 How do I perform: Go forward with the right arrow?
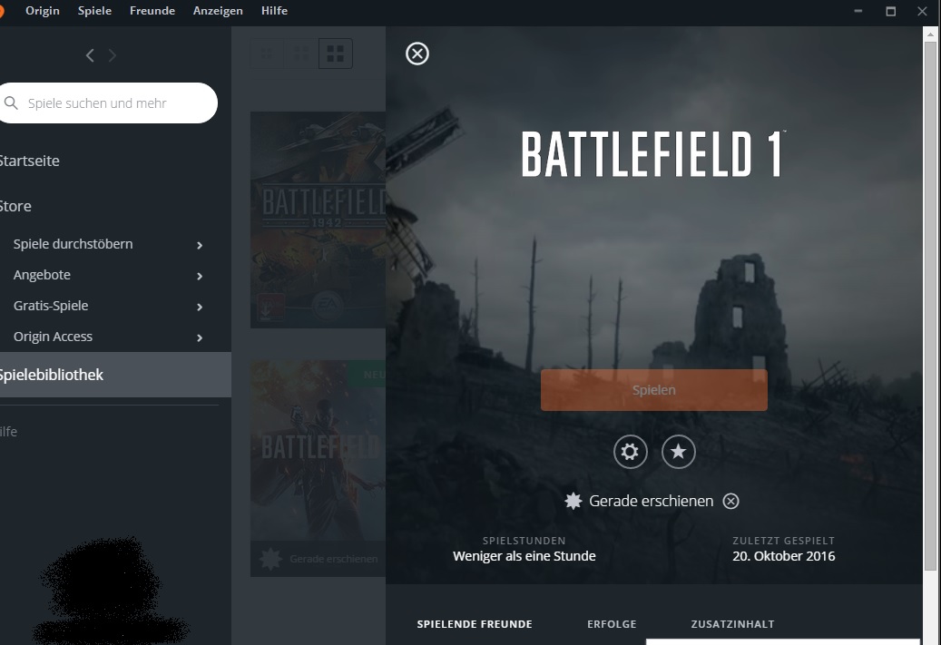point(113,56)
